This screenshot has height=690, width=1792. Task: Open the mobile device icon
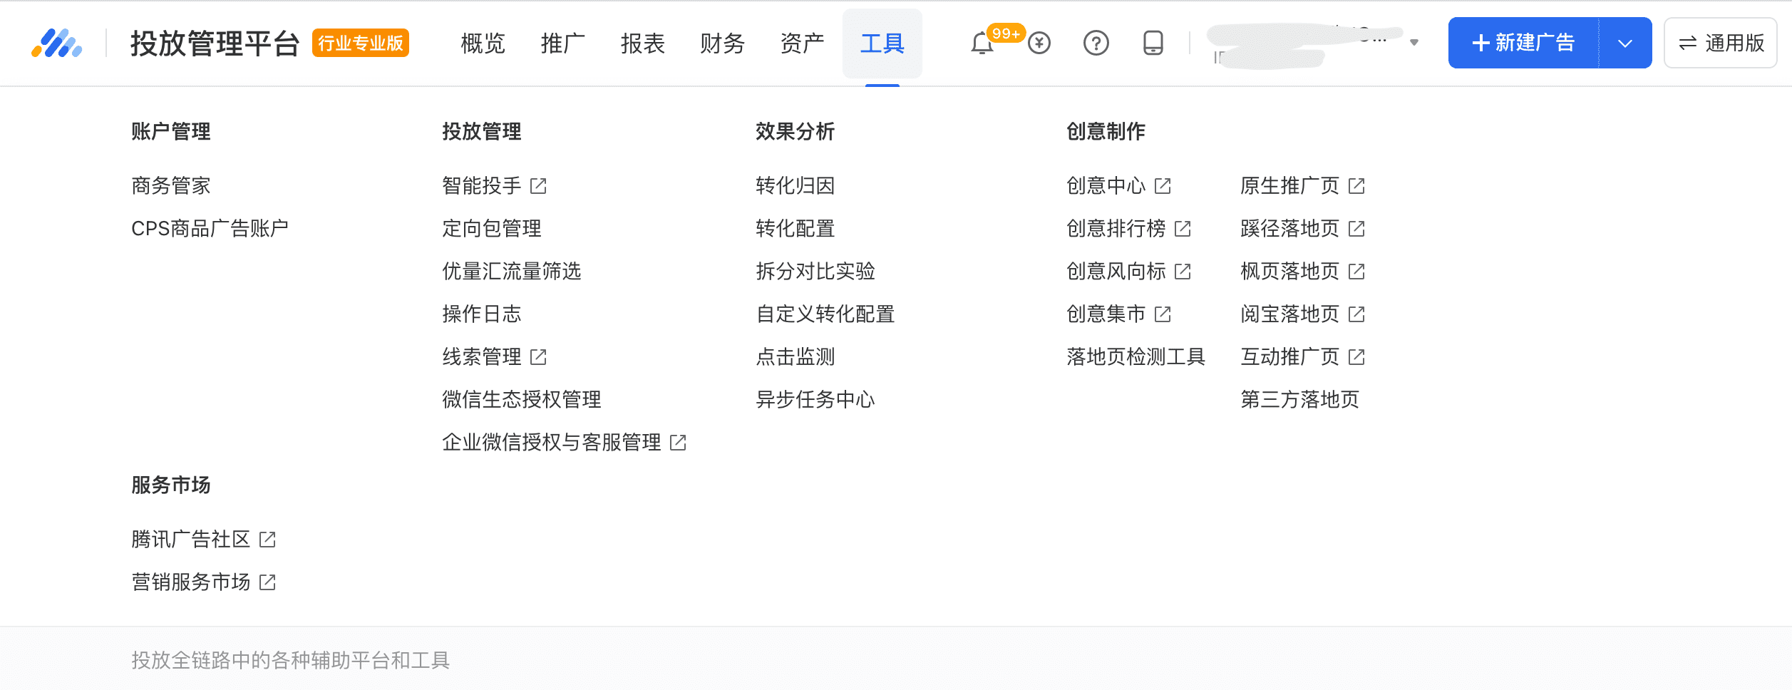point(1153,43)
